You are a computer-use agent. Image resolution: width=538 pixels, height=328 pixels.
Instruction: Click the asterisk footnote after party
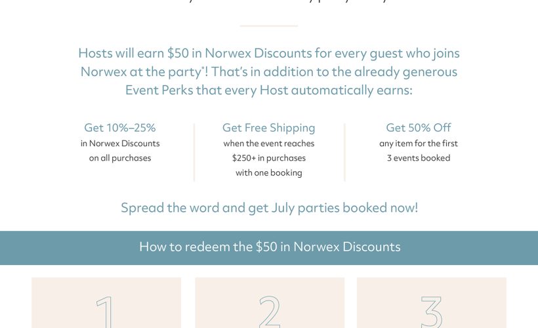(203, 68)
